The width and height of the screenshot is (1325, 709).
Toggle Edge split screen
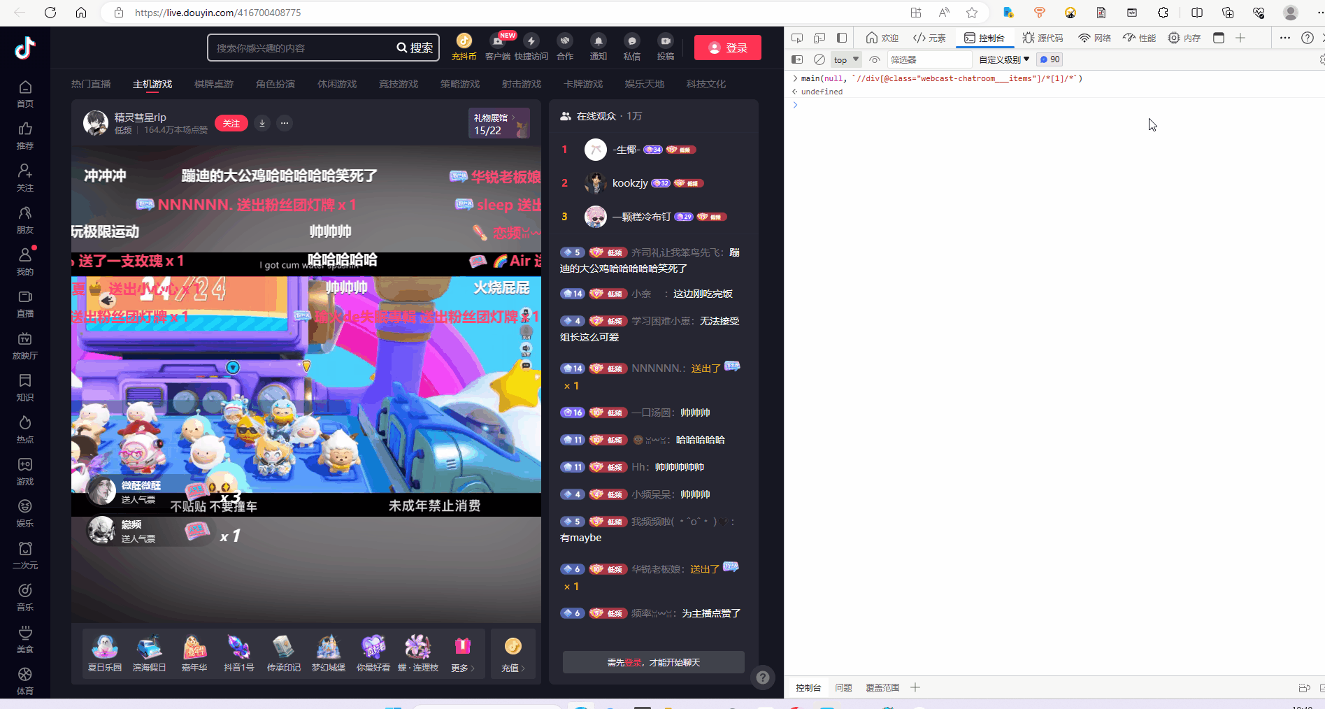[x=1197, y=13]
